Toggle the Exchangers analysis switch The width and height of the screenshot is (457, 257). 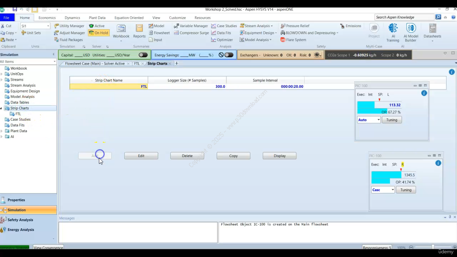(318, 55)
